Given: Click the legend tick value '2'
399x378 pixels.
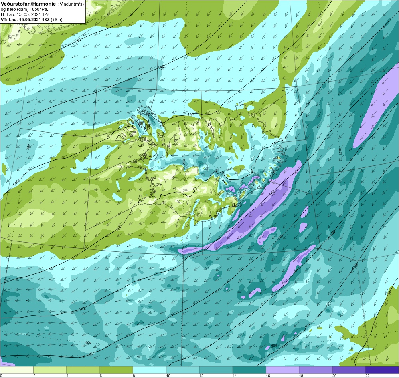Looking at the screenshot, I should pyautogui.click(x=34, y=376).
